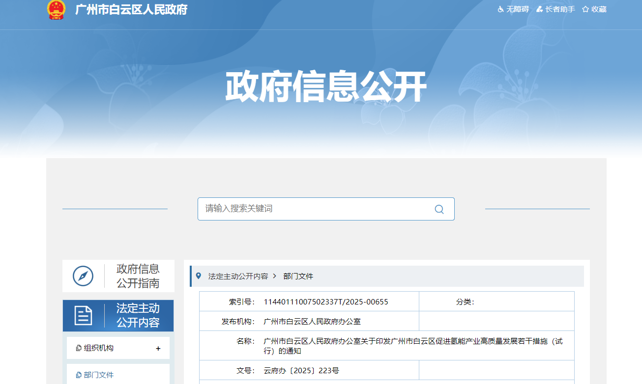Click the breadcrumb location pin icon
This screenshot has width=642, height=384.
199,276
